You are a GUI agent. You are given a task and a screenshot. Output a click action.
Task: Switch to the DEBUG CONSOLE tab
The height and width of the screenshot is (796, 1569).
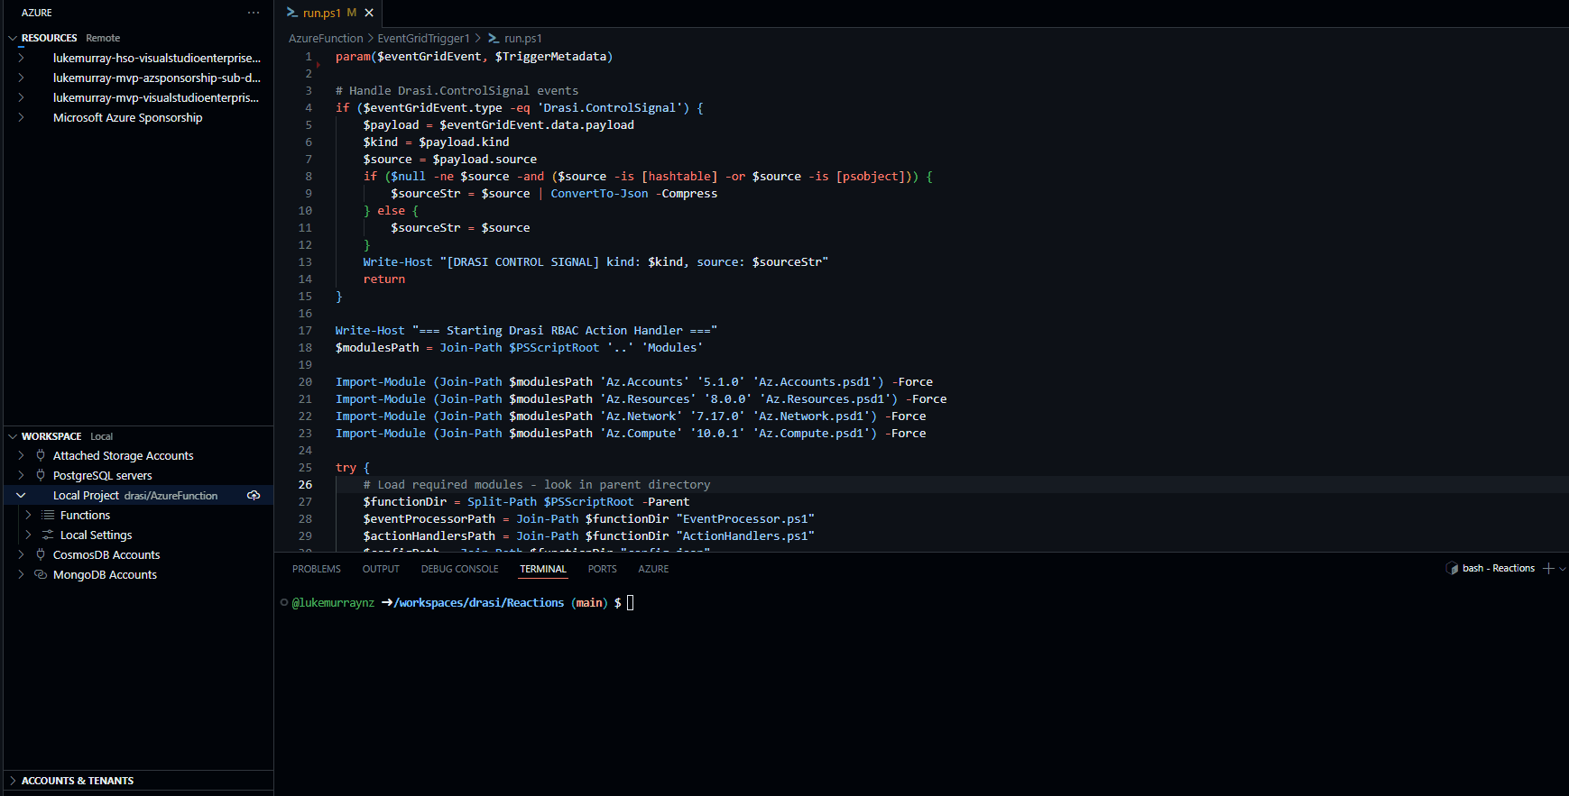[459, 569]
